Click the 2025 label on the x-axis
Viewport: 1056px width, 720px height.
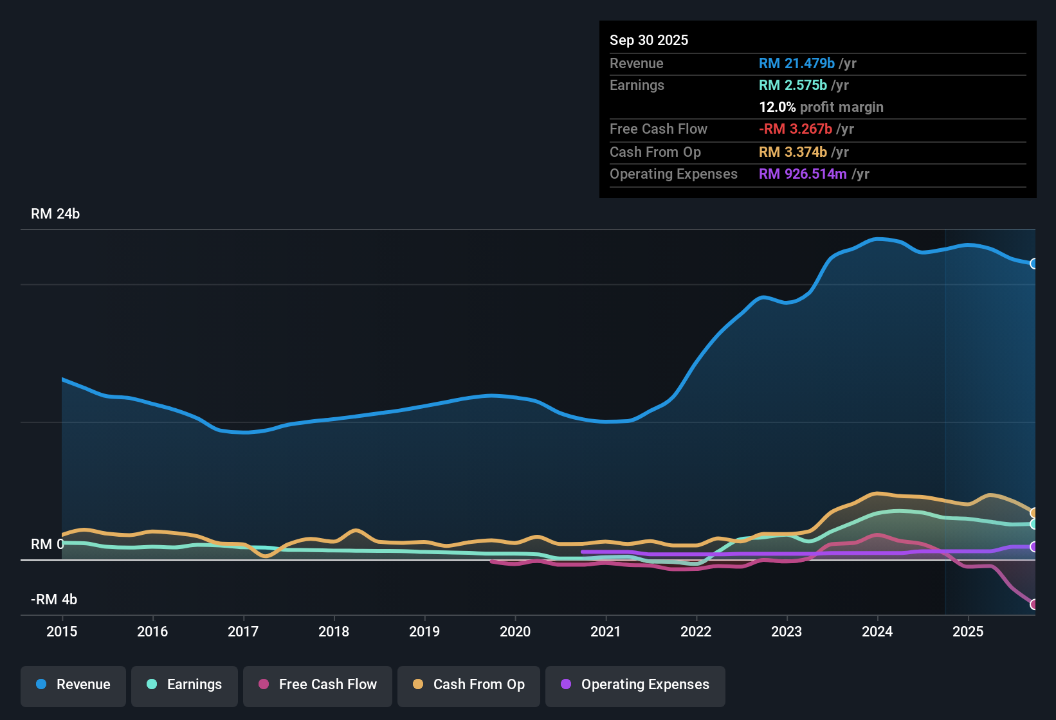pyautogui.click(x=968, y=632)
